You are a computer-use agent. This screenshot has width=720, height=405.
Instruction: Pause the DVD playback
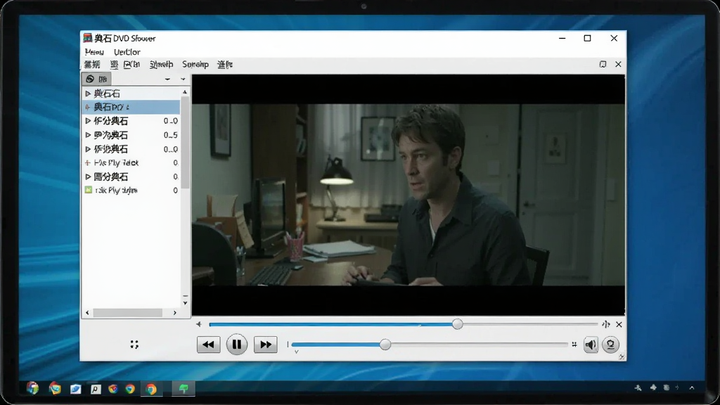(x=236, y=345)
